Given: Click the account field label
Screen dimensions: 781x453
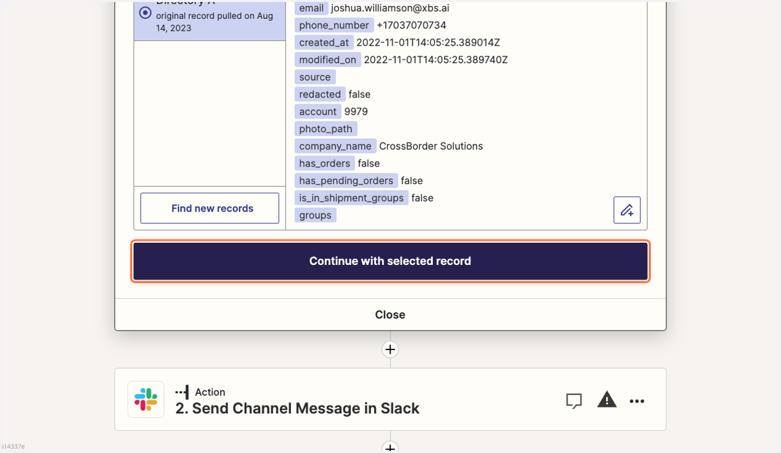Looking at the screenshot, I should pyautogui.click(x=318, y=111).
